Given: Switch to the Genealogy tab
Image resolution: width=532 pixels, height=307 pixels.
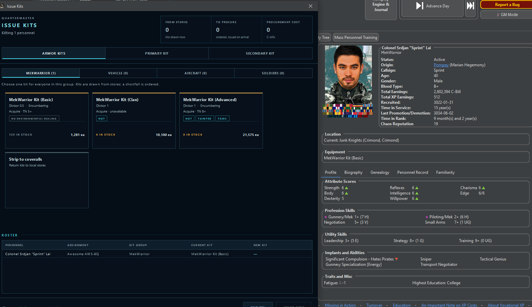Looking at the screenshot, I should point(380,172).
